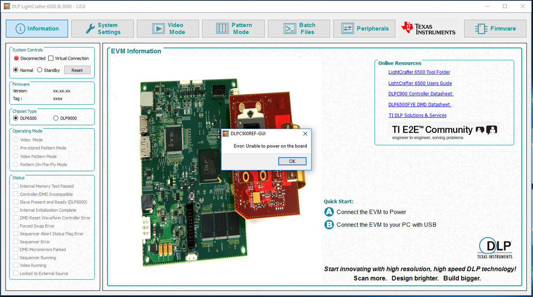Click 'Connect the EVM to Power' text
Image resolution: width=533 pixels, height=297 pixels.
371,212
